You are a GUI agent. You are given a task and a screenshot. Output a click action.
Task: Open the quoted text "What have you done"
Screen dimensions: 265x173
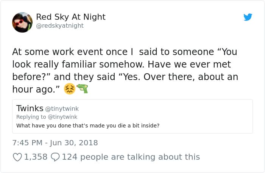coord(87,126)
